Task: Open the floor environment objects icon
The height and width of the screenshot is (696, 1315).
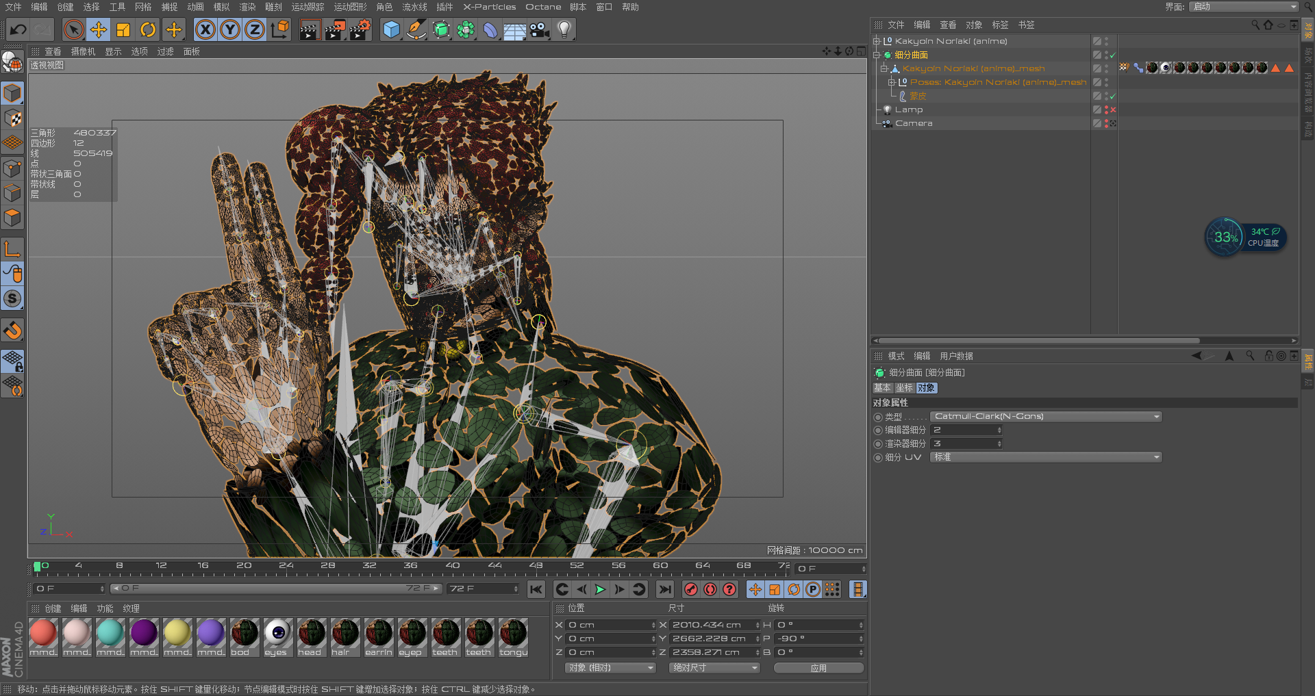Action: 514,30
